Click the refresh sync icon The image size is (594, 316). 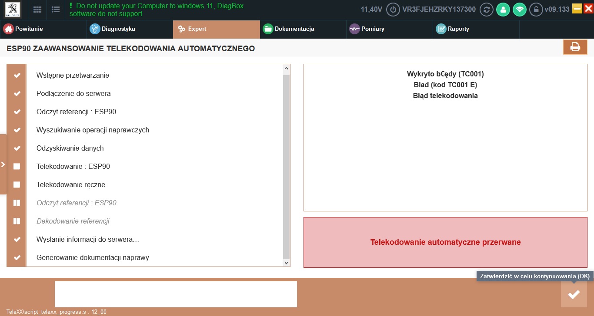pyautogui.click(x=486, y=10)
